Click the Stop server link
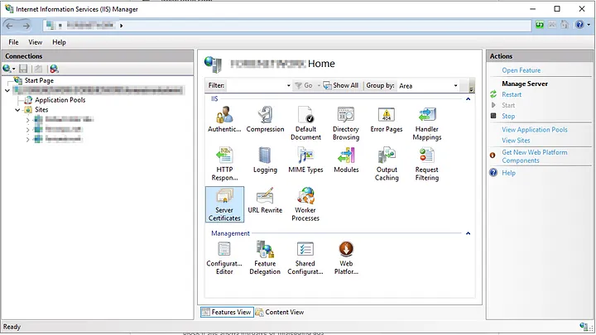This screenshot has height=335, width=596. tap(508, 117)
